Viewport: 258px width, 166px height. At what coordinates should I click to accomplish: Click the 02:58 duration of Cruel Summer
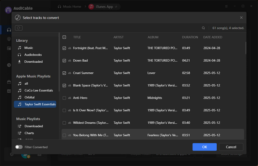click(x=186, y=73)
